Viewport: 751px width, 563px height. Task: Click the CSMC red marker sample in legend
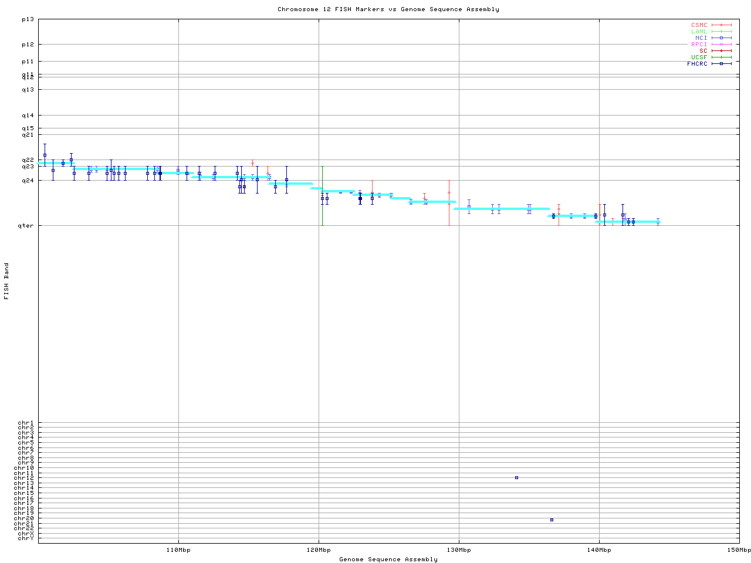[x=721, y=25]
